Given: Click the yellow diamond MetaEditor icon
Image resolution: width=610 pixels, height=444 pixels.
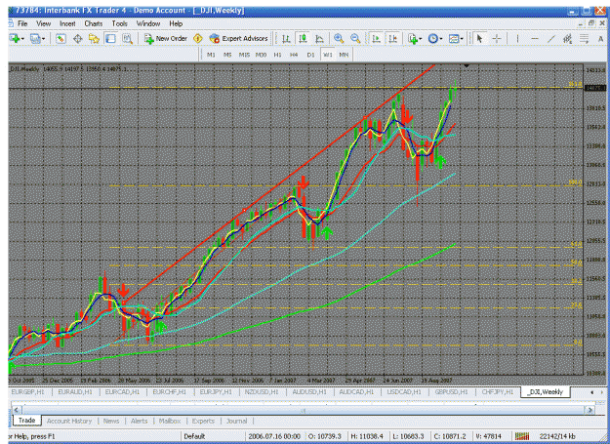Looking at the screenshot, I should coord(197,38).
